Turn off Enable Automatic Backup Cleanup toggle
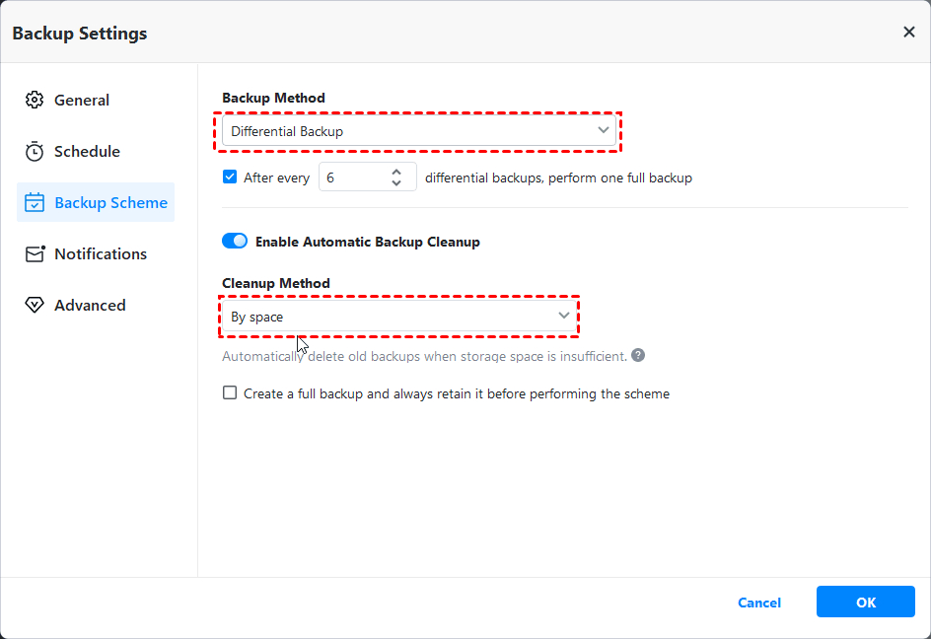The image size is (931, 639). 235,242
